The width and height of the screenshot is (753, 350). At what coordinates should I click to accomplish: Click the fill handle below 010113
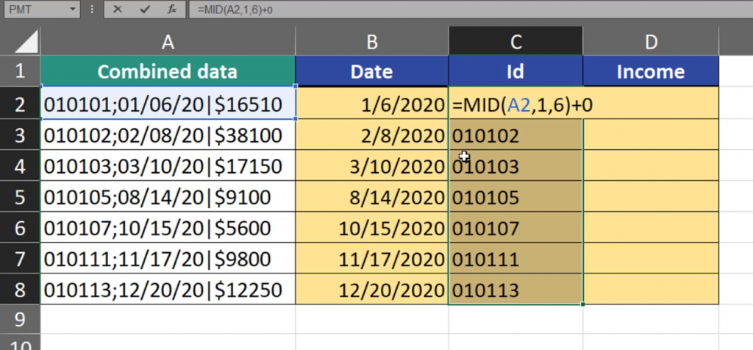582,304
